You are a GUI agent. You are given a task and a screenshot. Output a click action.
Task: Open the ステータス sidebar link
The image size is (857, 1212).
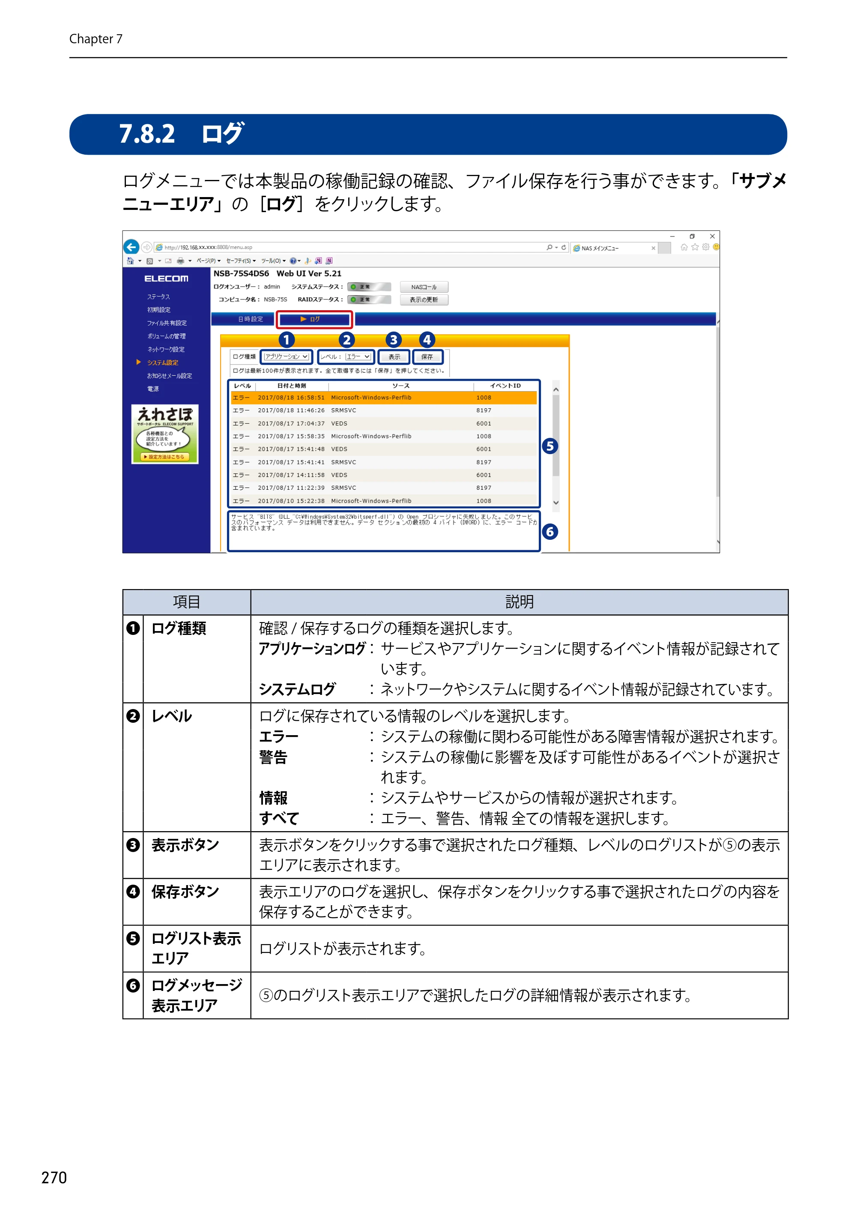pyautogui.click(x=158, y=296)
